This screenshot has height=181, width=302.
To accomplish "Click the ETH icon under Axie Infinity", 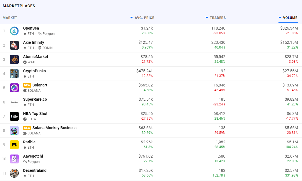I will point(25,48).
